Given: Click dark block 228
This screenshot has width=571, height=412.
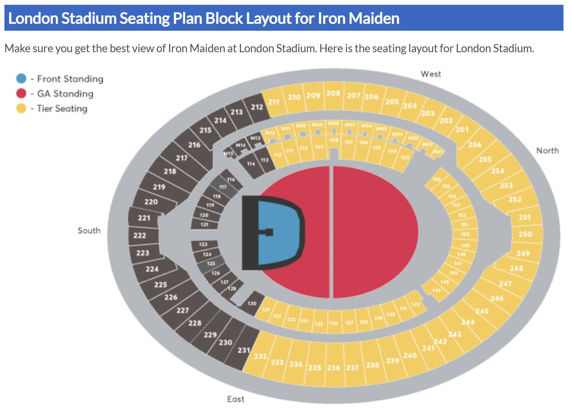Looking at the screenshot, I should coord(195,323).
